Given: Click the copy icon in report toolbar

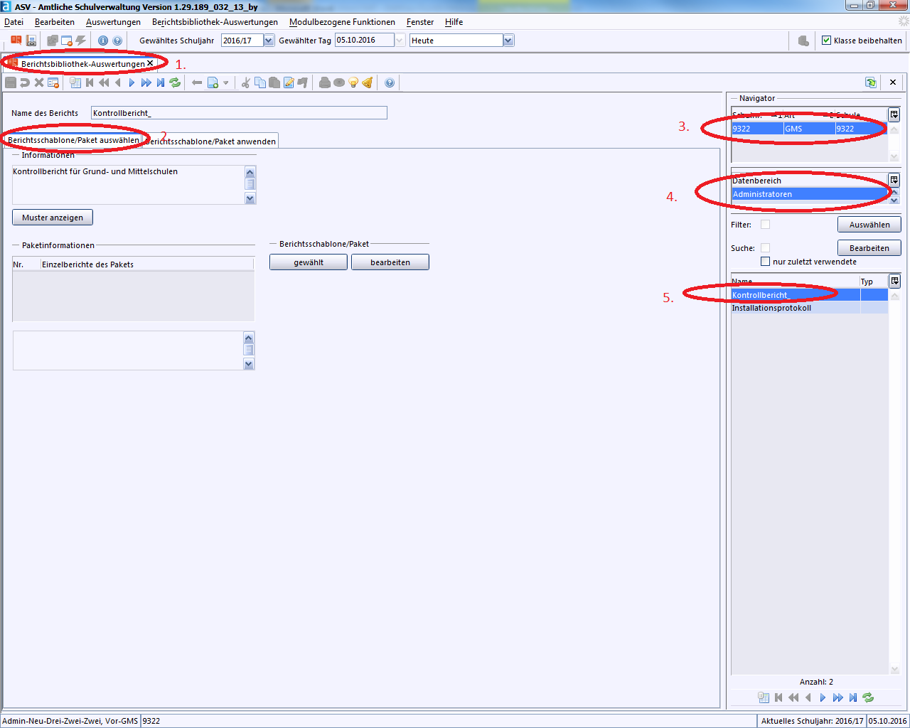Looking at the screenshot, I should pos(260,82).
